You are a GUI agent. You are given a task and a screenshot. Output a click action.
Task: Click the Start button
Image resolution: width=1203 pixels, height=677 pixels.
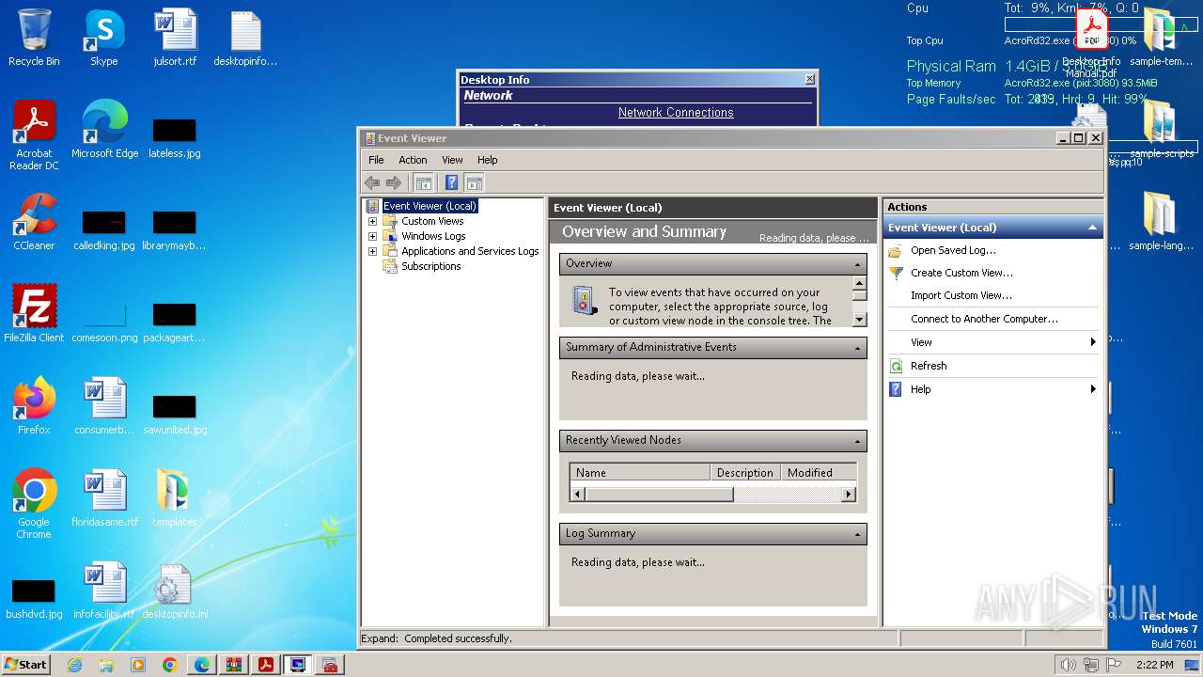pyautogui.click(x=25, y=664)
